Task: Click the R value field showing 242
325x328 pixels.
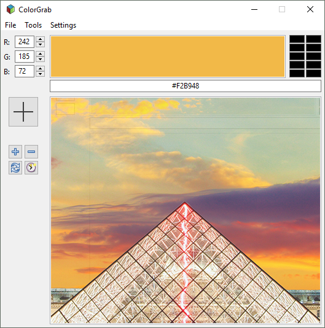Action: click(25, 42)
